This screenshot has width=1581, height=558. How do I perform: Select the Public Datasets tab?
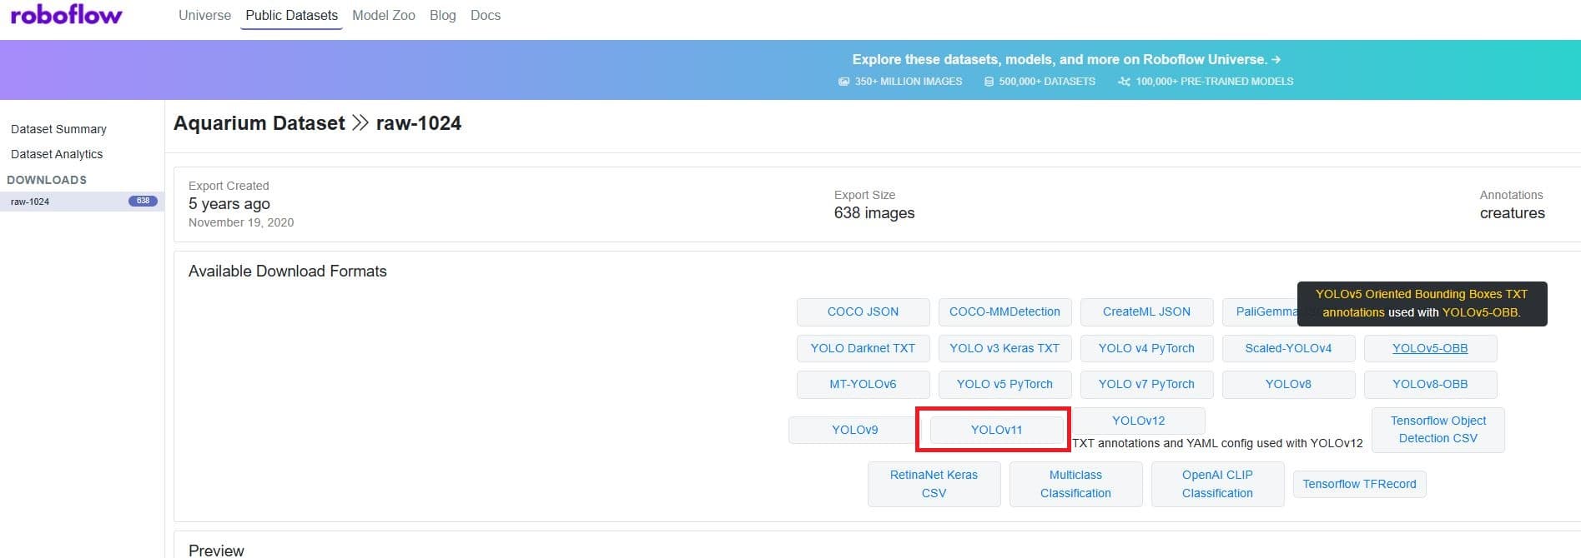click(291, 15)
